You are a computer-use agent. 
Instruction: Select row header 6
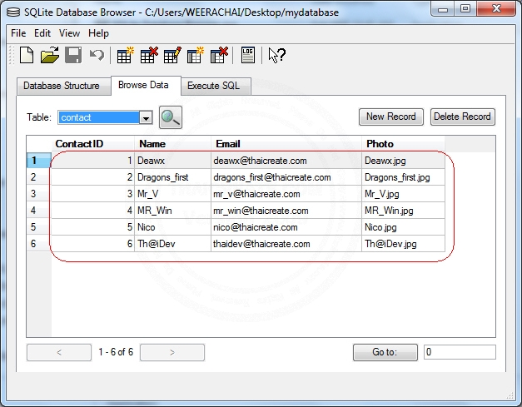pos(38,244)
